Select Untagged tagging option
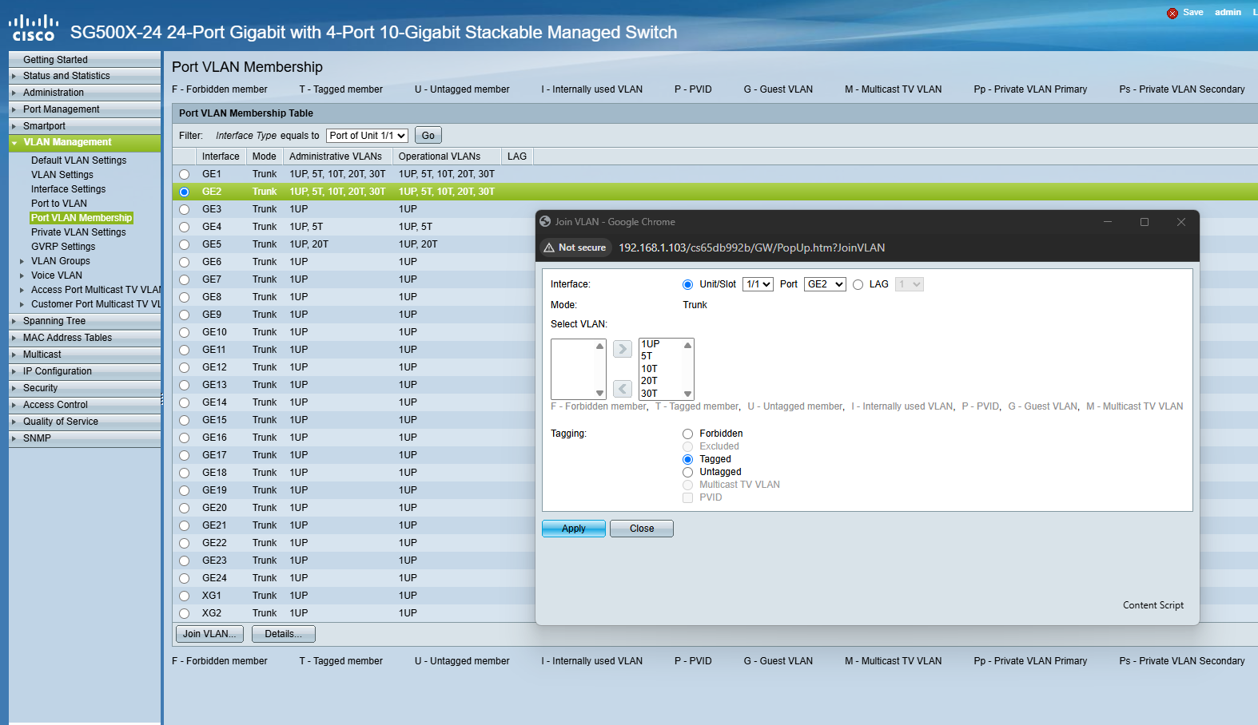This screenshot has width=1258, height=725. point(687,472)
